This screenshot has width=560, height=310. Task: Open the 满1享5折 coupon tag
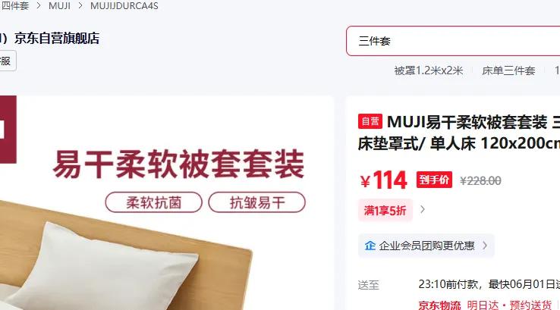tap(385, 210)
